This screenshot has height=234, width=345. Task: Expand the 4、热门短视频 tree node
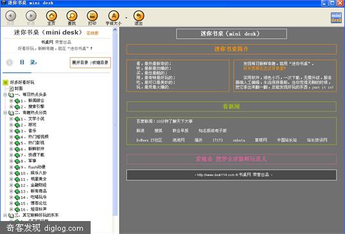(11, 137)
